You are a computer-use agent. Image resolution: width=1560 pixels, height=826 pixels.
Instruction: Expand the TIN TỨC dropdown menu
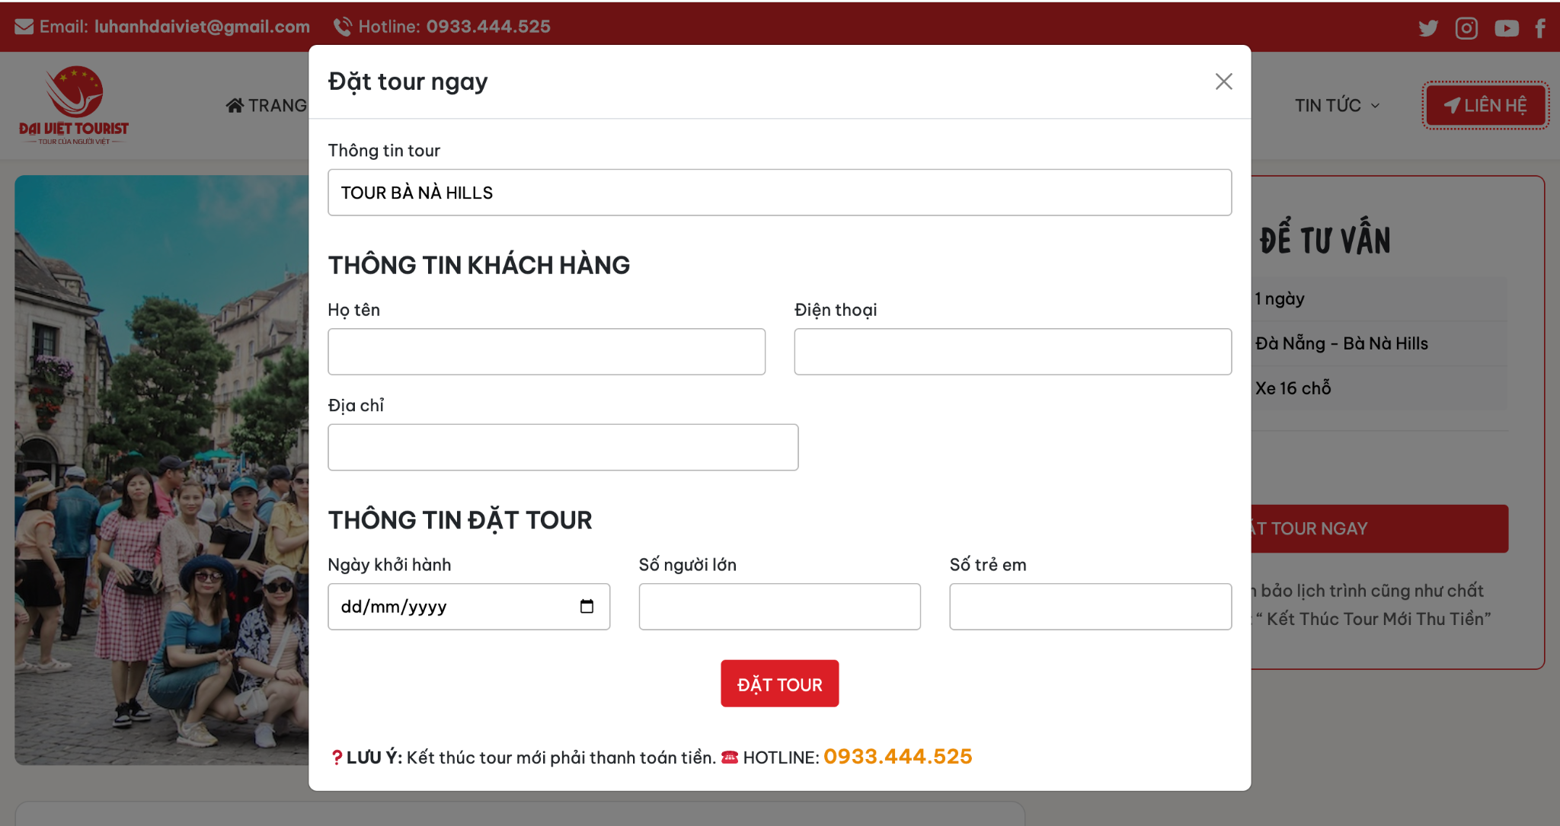(1335, 105)
